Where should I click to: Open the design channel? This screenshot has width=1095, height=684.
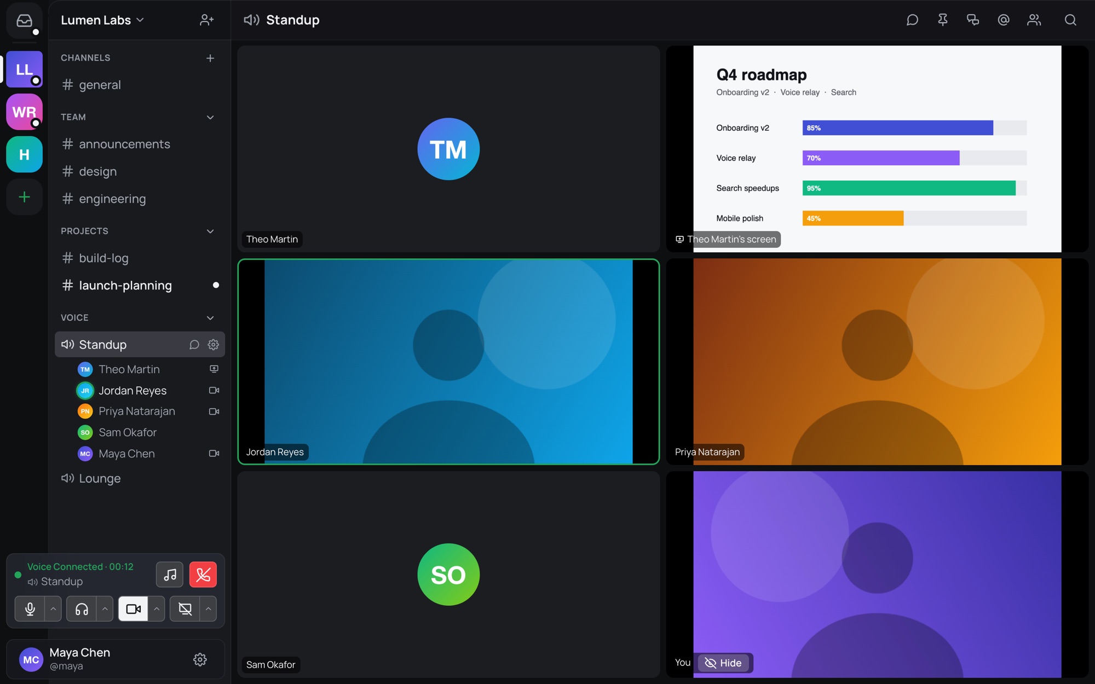(x=140, y=171)
